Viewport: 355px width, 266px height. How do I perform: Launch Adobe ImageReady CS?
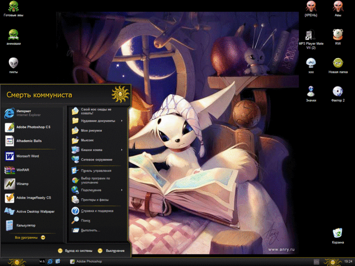click(32, 198)
